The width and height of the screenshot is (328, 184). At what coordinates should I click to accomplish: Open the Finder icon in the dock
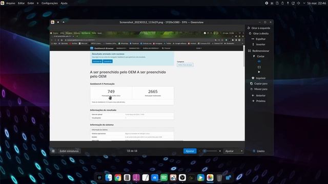109,177
